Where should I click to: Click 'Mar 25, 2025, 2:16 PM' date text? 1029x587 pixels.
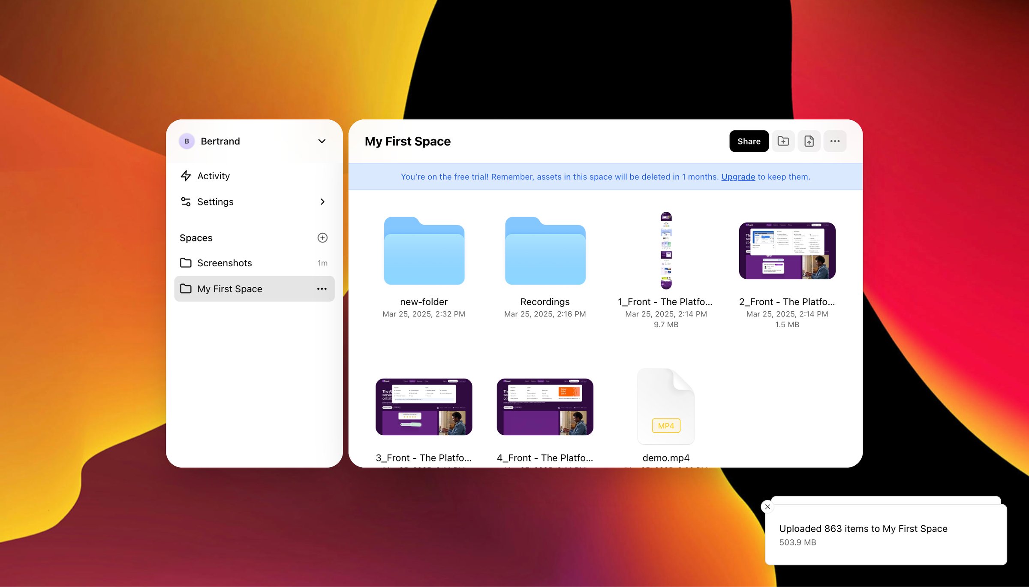[x=545, y=314]
